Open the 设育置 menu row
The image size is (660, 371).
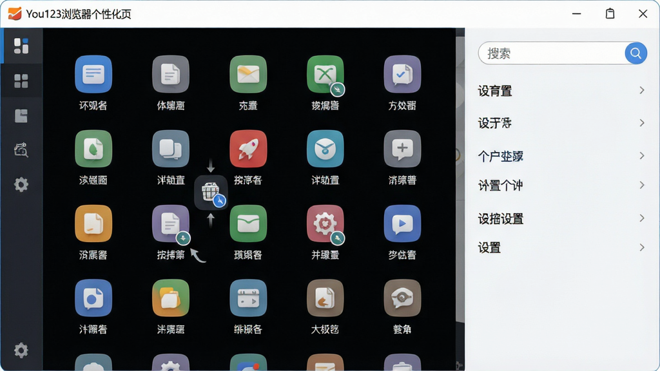click(561, 90)
